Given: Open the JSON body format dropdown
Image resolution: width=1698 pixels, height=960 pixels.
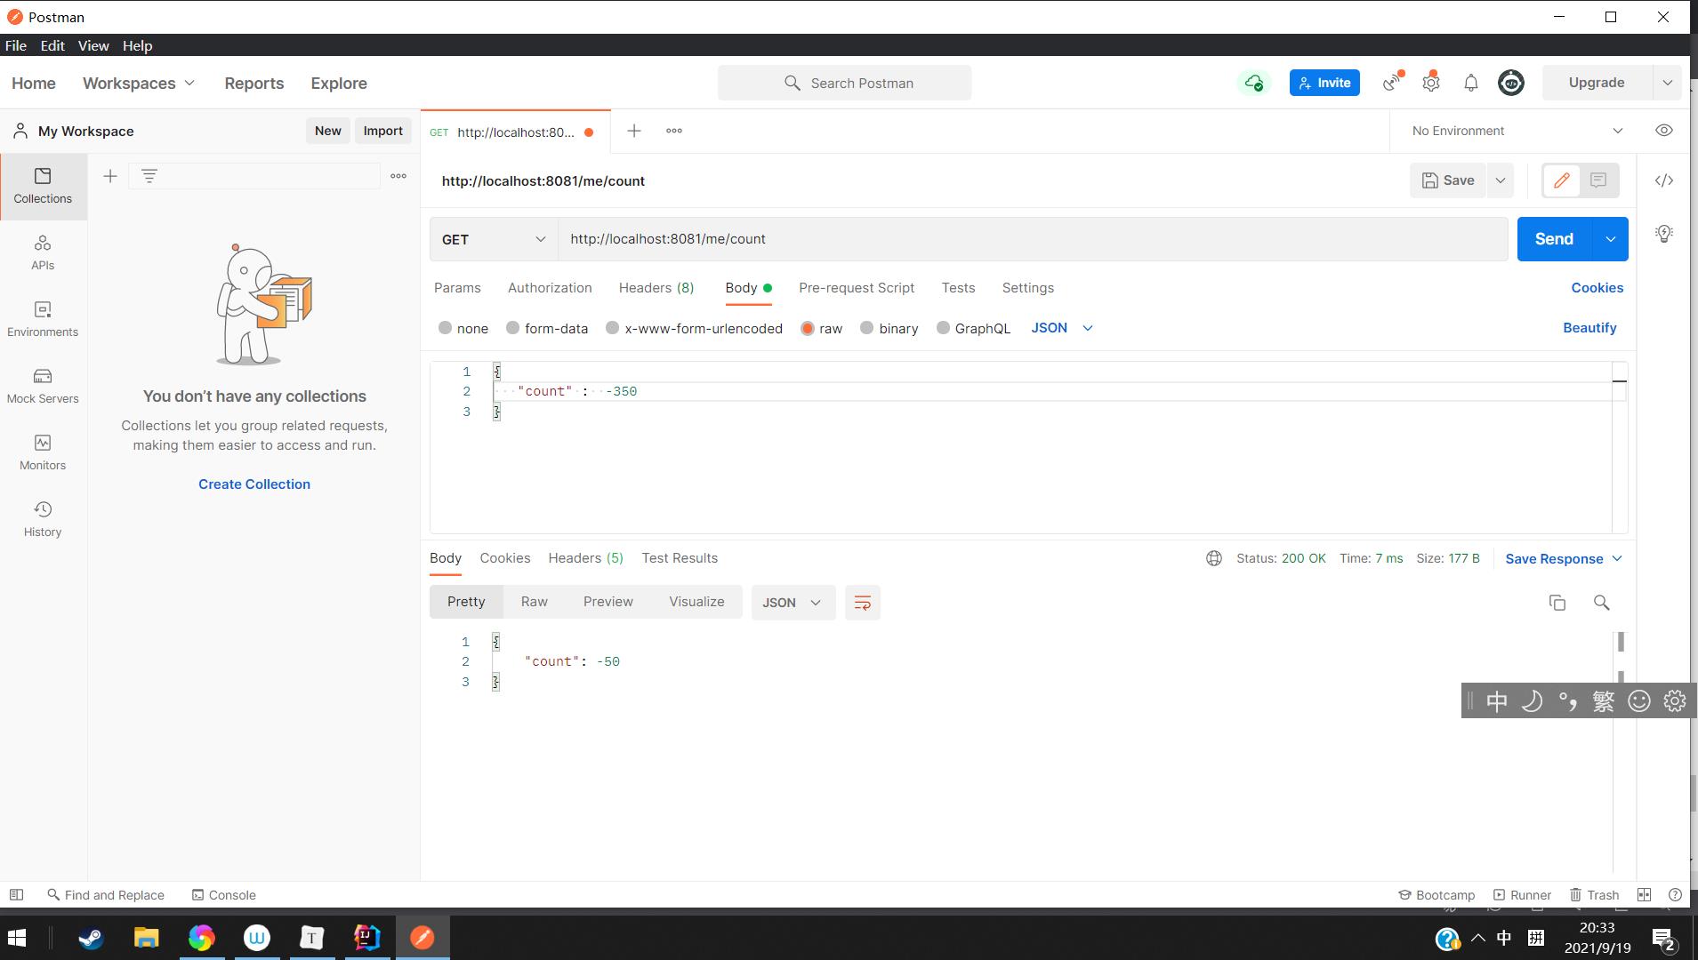Looking at the screenshot, I should tap(1062, 328).
